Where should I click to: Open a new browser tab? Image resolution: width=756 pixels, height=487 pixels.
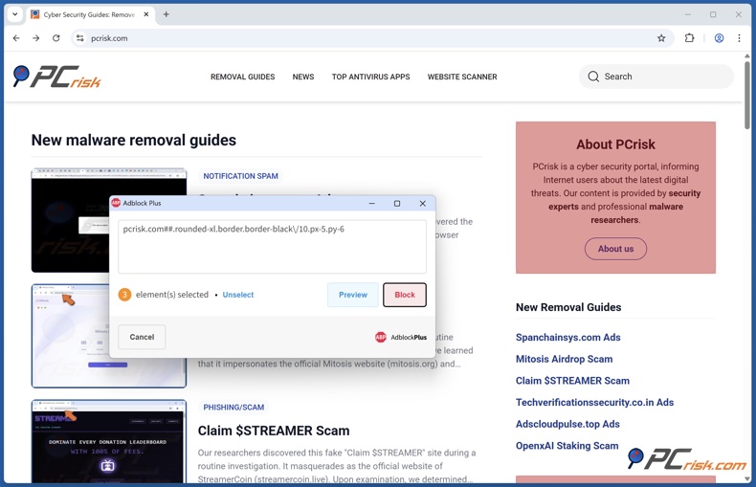pos(166,14)
